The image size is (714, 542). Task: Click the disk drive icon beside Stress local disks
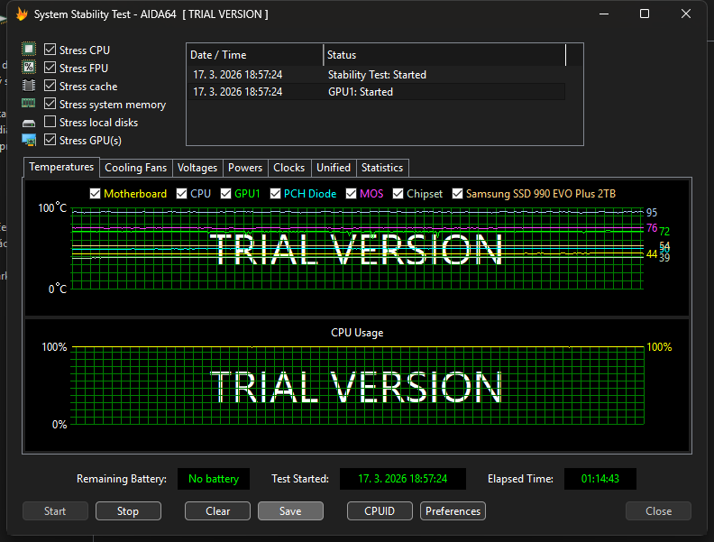tap(29, 123)
